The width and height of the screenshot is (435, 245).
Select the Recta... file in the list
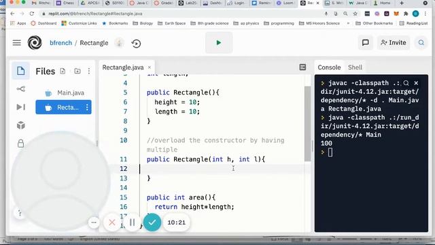pos(63,108)
